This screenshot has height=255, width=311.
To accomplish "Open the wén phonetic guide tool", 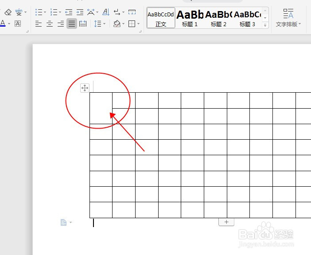I will pyautogui.click(x=19, y=12).
